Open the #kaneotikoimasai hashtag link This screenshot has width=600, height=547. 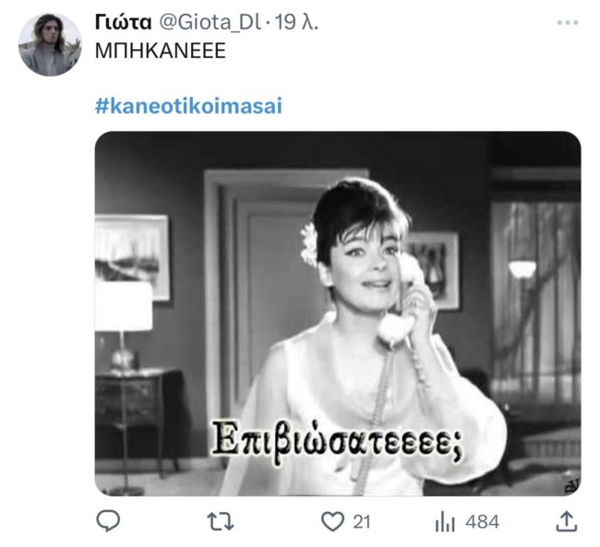point(188,105)
